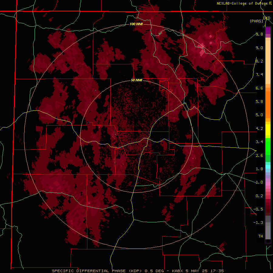Click the 3.4 color scale label
This screenshot has width=273, height=273.
coord(259,142)
